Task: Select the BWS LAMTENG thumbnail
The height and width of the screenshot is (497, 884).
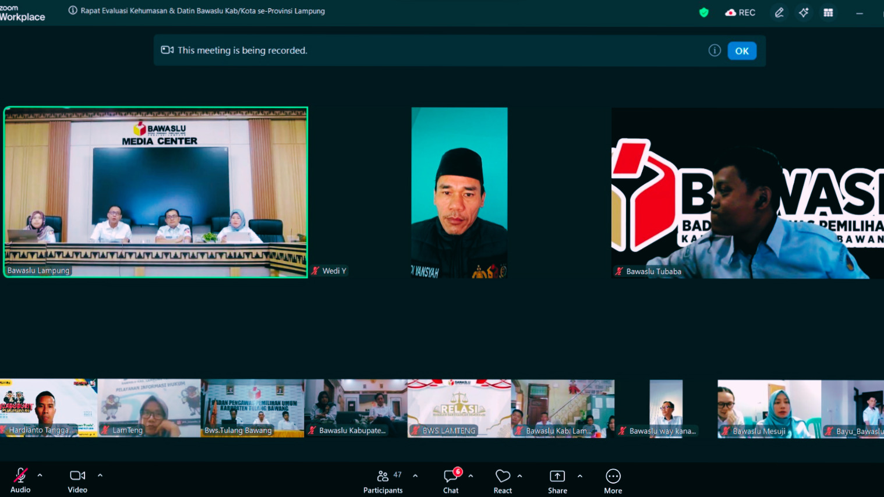Action: 459,408
